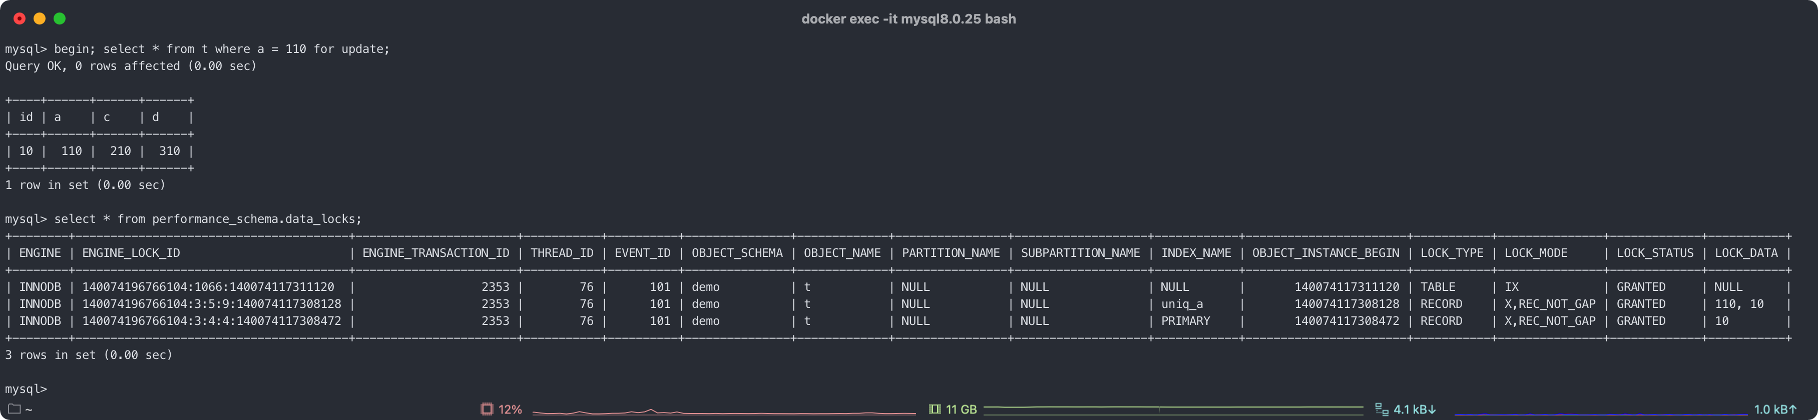Click the CPU usage sparkline graph

(723, 411)
